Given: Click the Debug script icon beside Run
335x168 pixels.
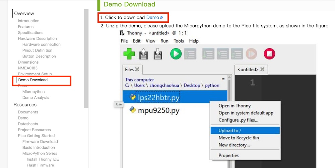Looking at the screenshot, I should click(190, 54).
